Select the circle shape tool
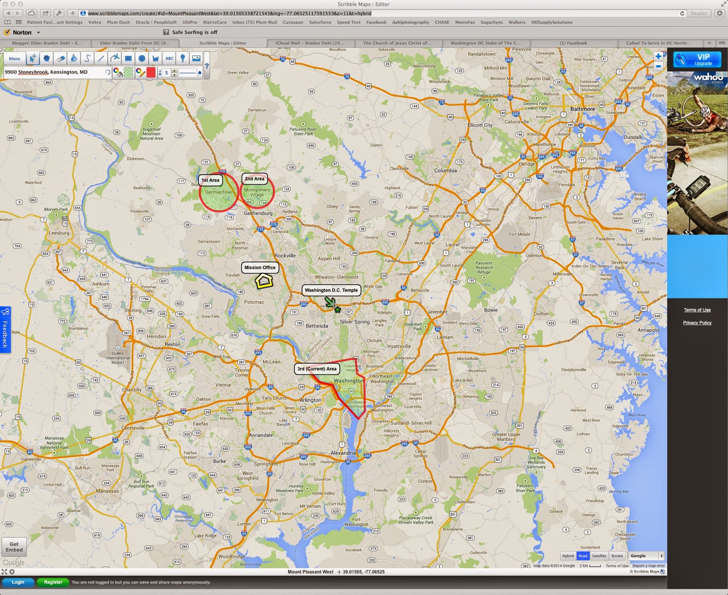728x595 pixels. tap(142, 58)
